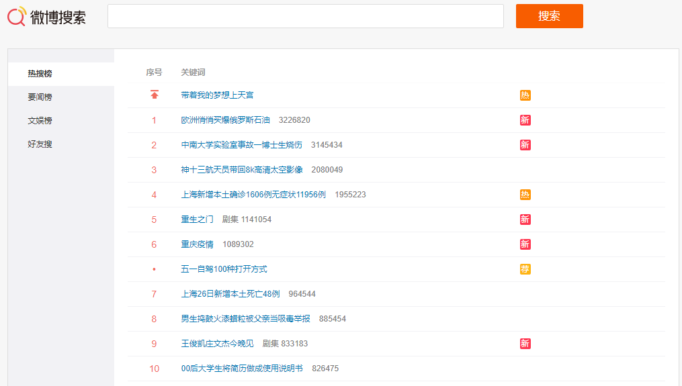
Task: Click the heat count 885454
Action: (333, 319)
